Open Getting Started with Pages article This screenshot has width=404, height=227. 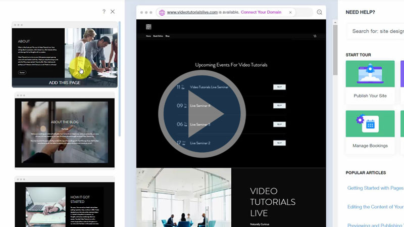[375, 188]
